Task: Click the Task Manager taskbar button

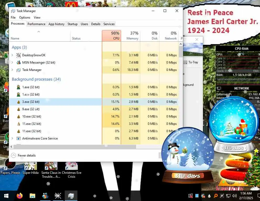Action: [x=71, y=196]
